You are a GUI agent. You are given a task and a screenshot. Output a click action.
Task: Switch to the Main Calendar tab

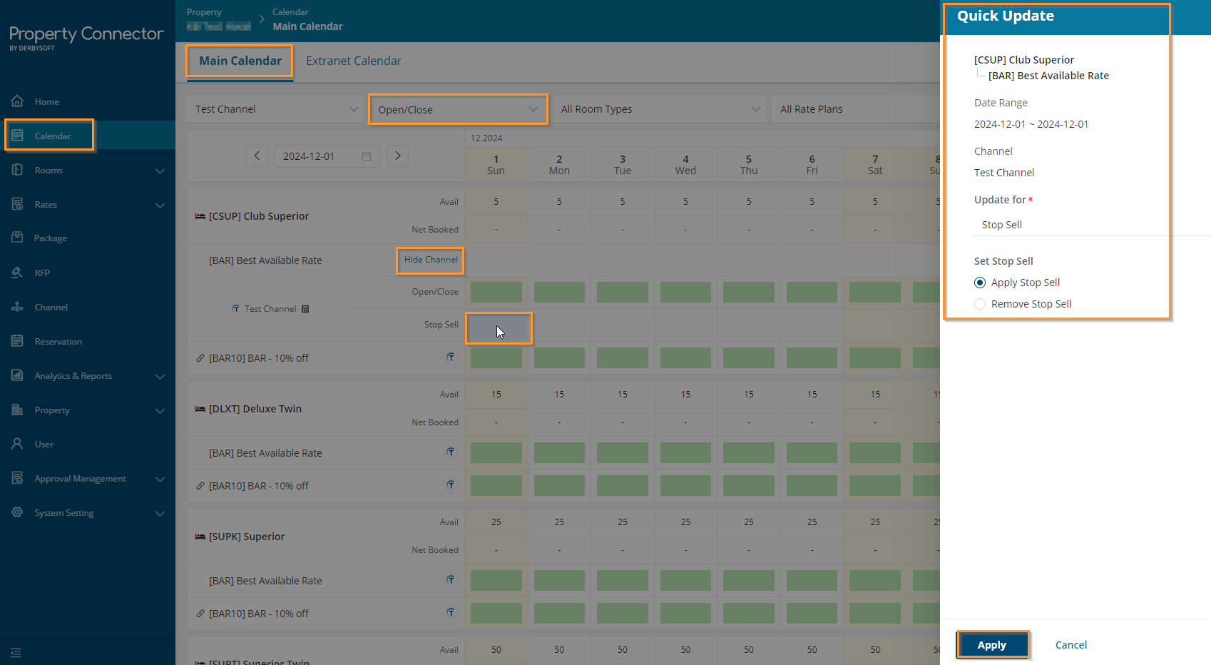click(240, 61)
